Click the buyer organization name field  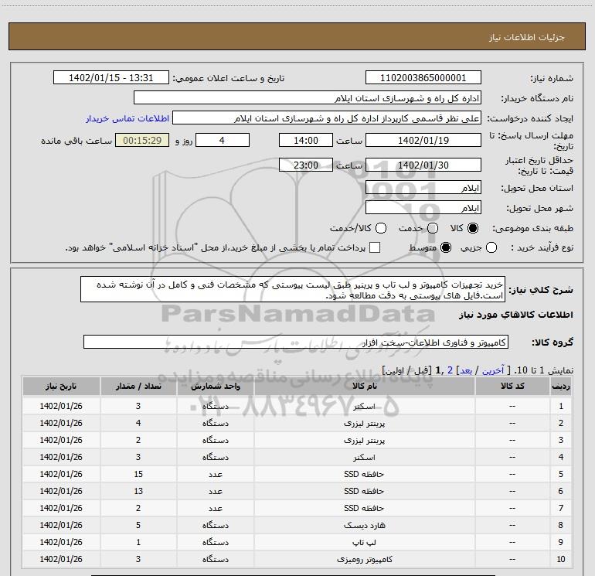(308, 98)
